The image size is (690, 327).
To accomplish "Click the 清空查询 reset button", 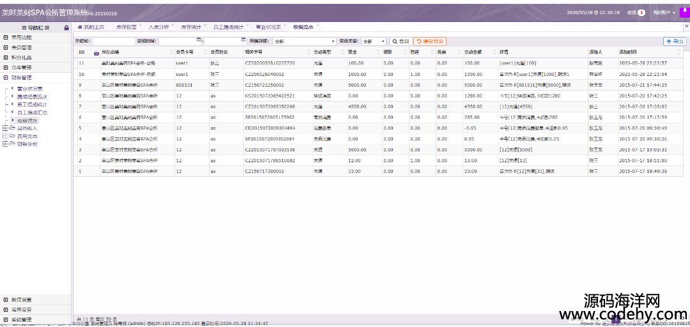I will [x=430, y=41].
